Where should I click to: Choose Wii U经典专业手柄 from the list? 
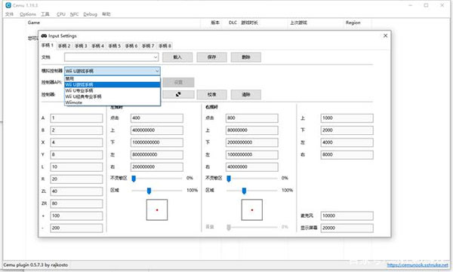tap(112, 96)
